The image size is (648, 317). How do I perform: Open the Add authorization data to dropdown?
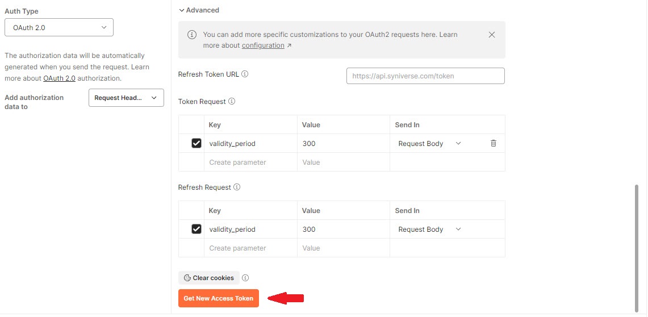pos(126,98)
